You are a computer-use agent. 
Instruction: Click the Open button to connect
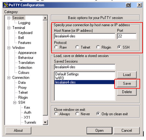pyautogui.click(x=100, y=131)
